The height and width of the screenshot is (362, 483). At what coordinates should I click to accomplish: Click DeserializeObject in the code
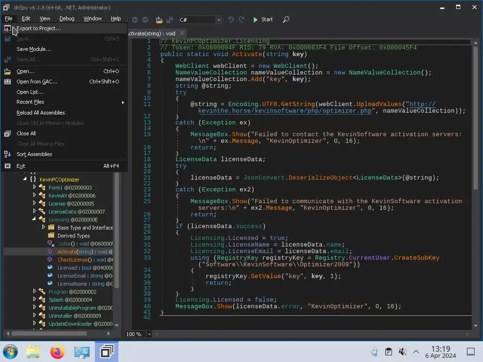click(320, 178)
